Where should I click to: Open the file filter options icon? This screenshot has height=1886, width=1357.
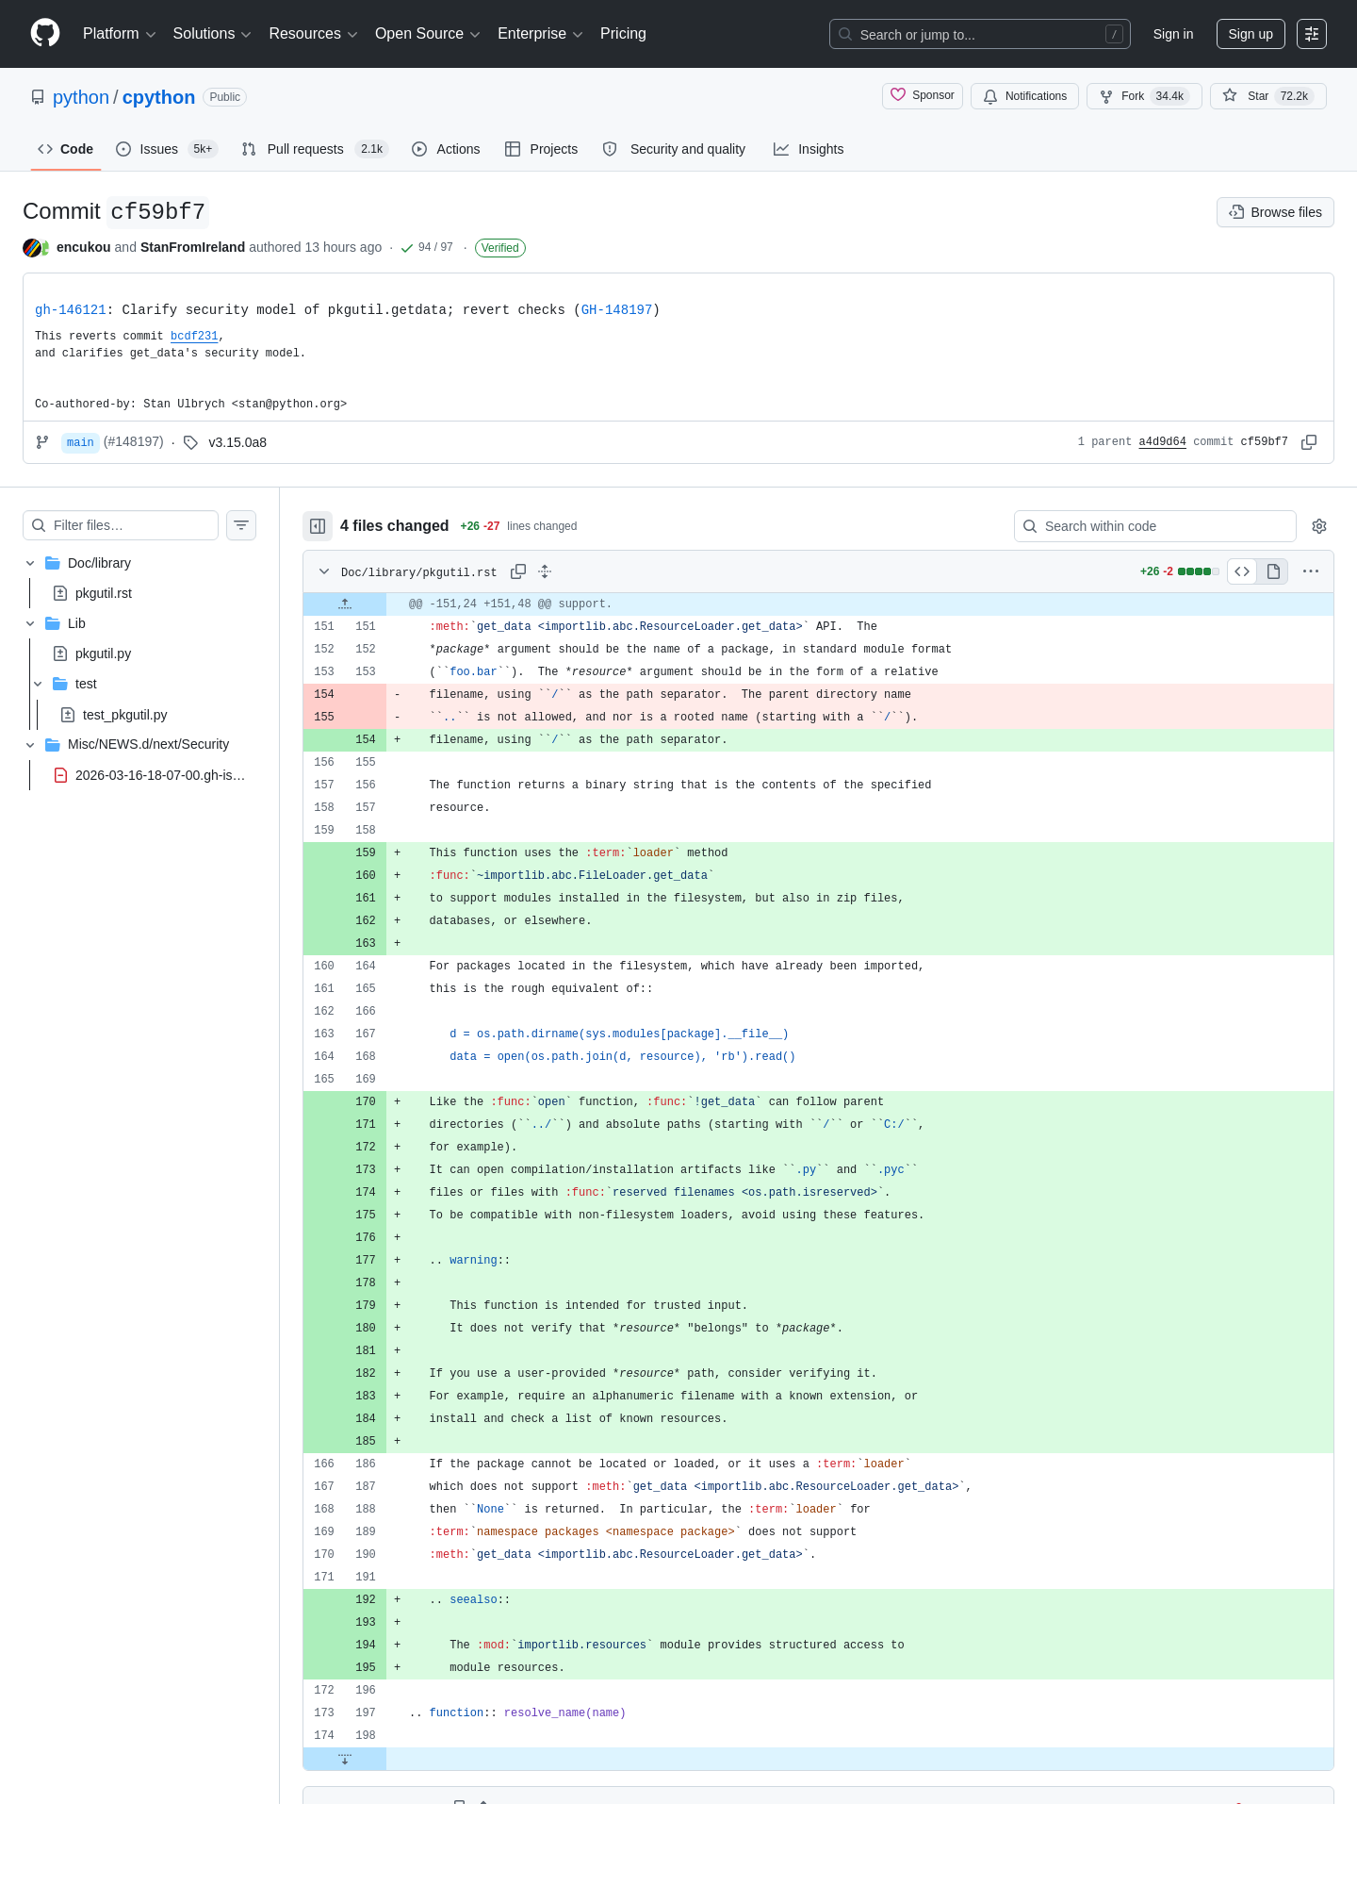click(241, 525)
